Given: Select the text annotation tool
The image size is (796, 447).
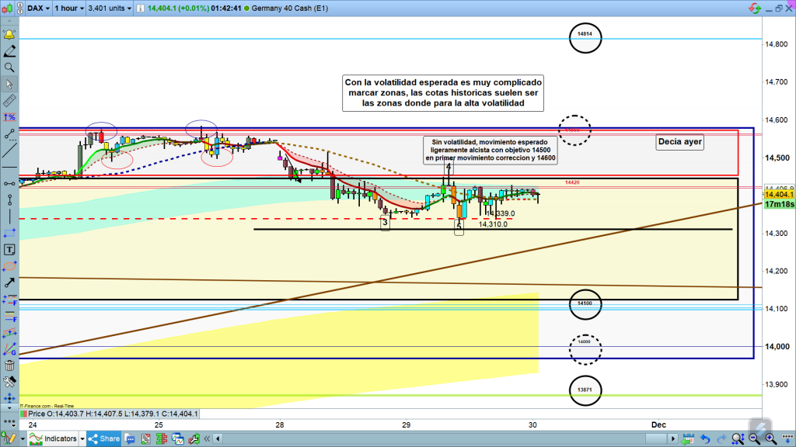Looking at the screenshot, I should pos(9,249).
